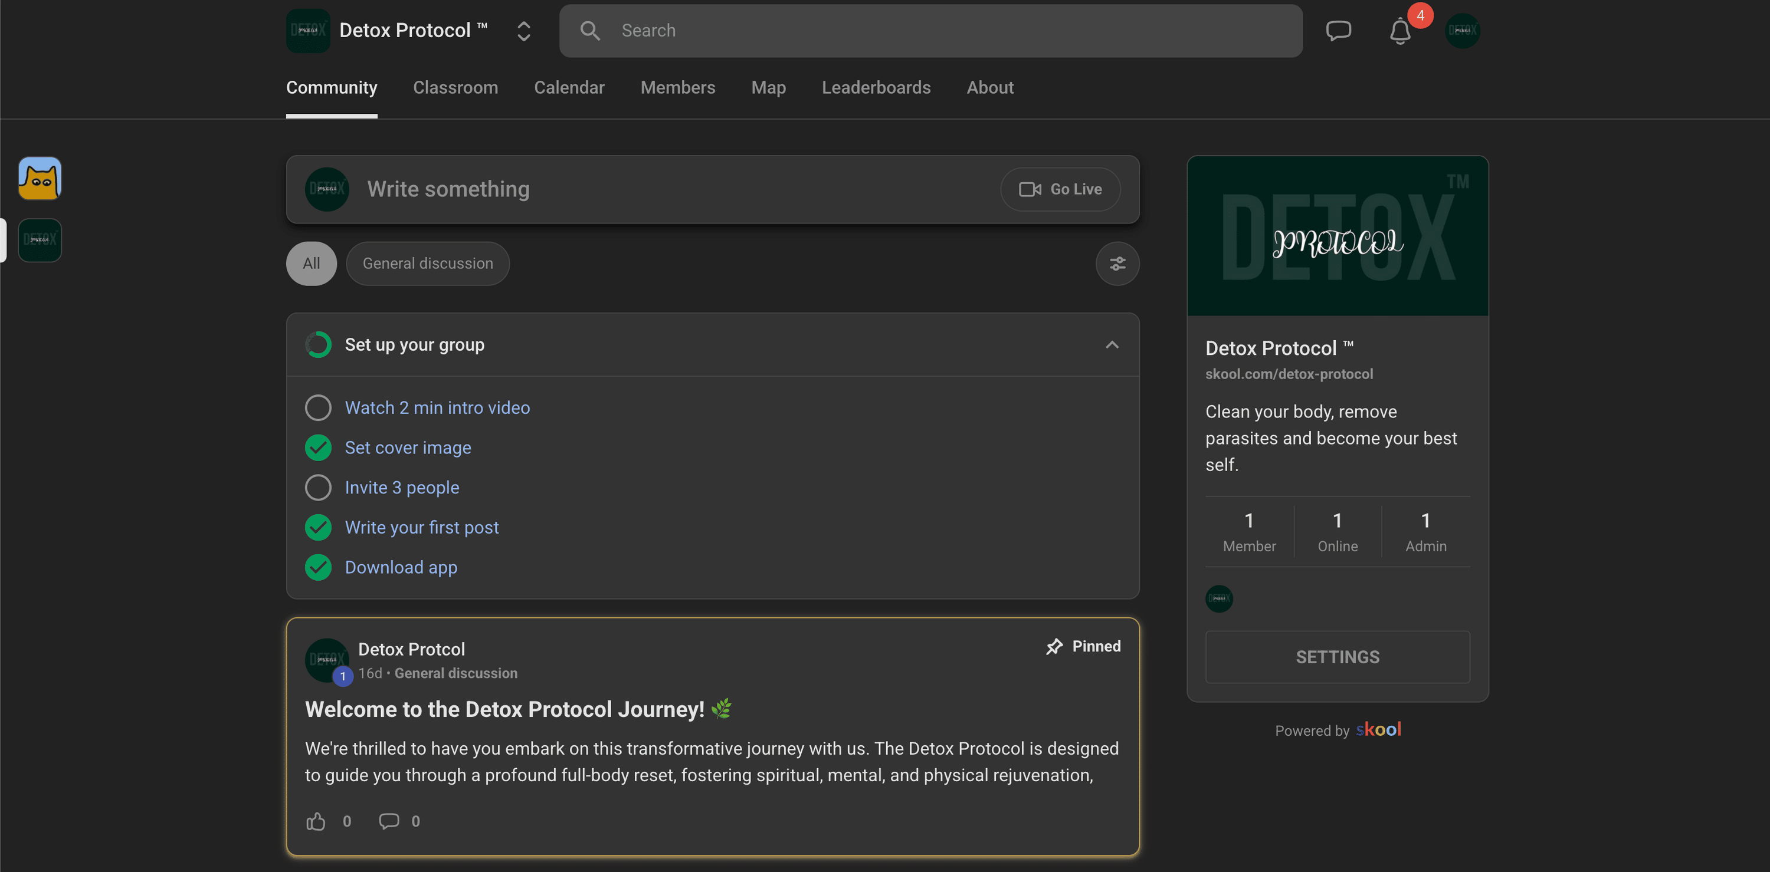The height and width of the screenshot is (872, 1770).
Task: Open comments on the pinned post
Action: pyautogui.click(x=389, y=821)
